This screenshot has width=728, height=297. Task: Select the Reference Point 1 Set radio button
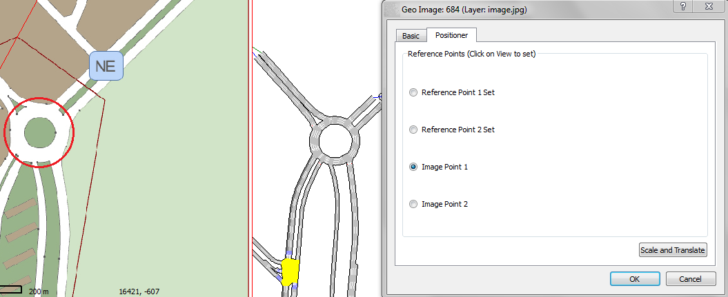tap(413, 92)
